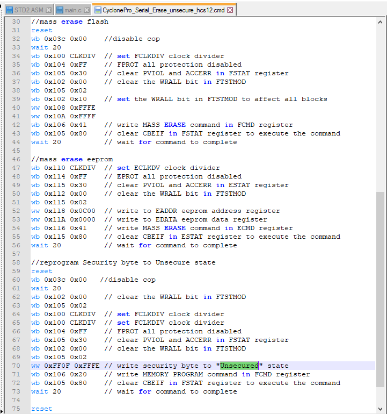
Task: Click line number 74 in the margin
Action: (x=16, y=400)
